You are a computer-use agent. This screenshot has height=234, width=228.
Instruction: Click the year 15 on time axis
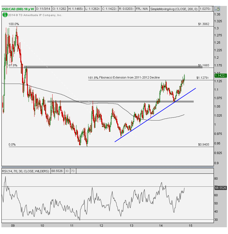(x=190, y=226)
